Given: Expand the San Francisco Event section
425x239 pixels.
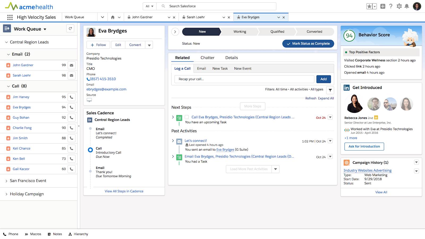Looking at the screenshot, I should 6,181.
